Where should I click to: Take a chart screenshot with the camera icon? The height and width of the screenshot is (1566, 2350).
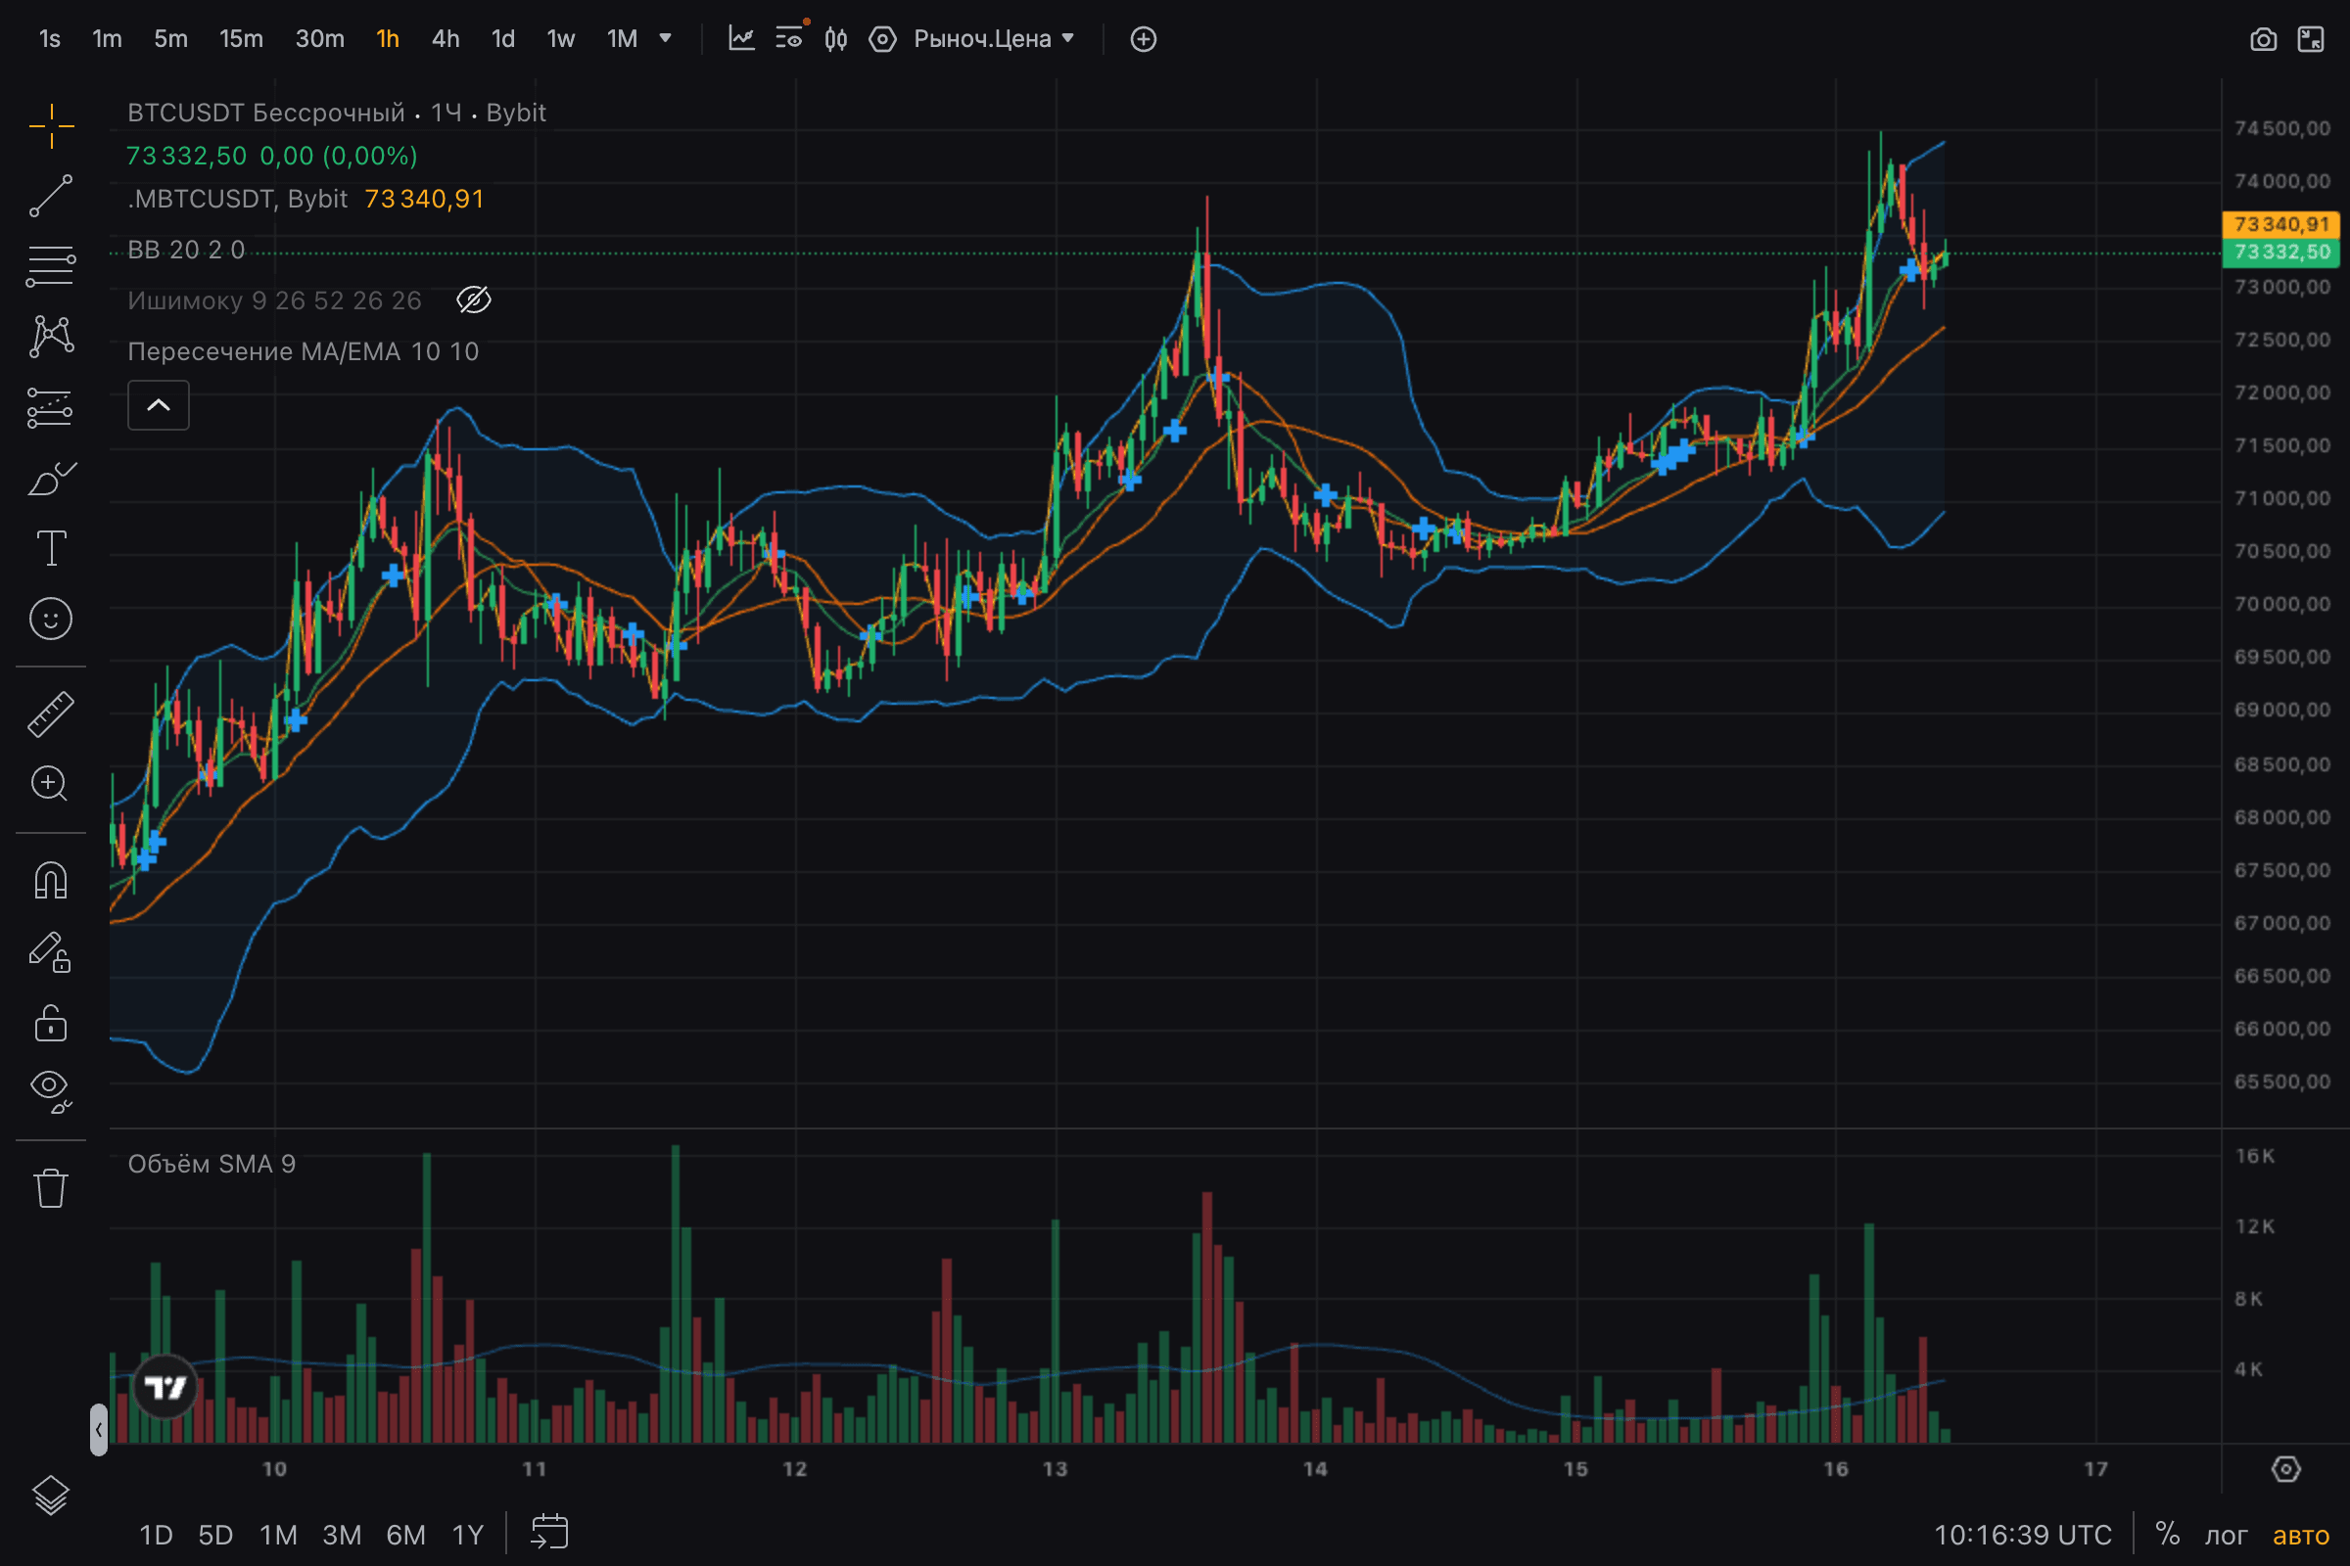point(2264,39)
